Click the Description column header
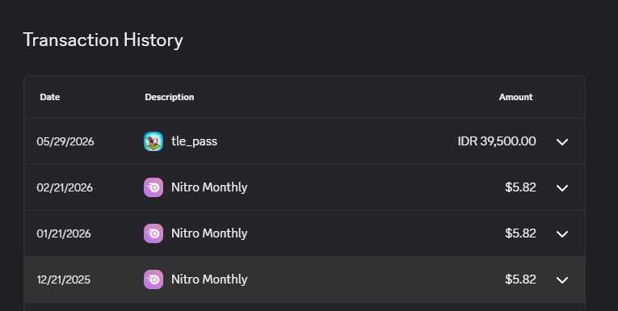618x311 pixels. tap(170, 98)
